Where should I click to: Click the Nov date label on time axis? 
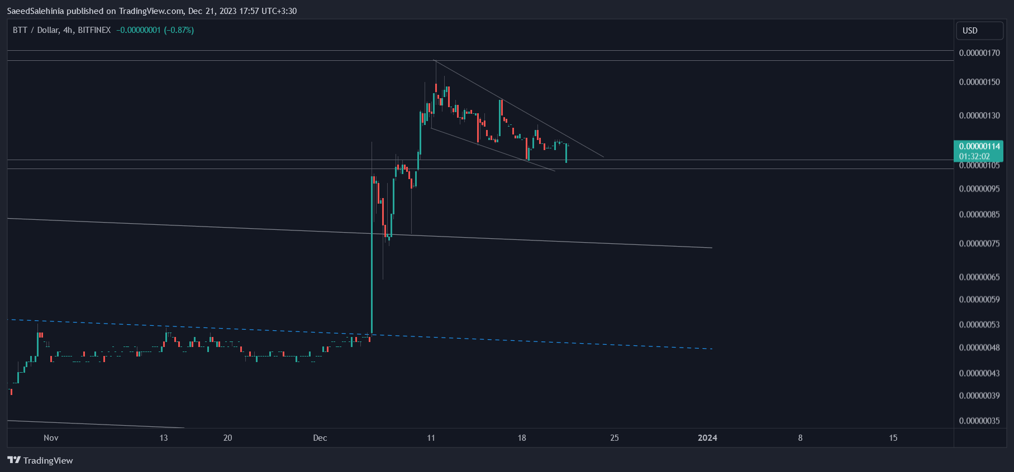click(x=51, y=438)
